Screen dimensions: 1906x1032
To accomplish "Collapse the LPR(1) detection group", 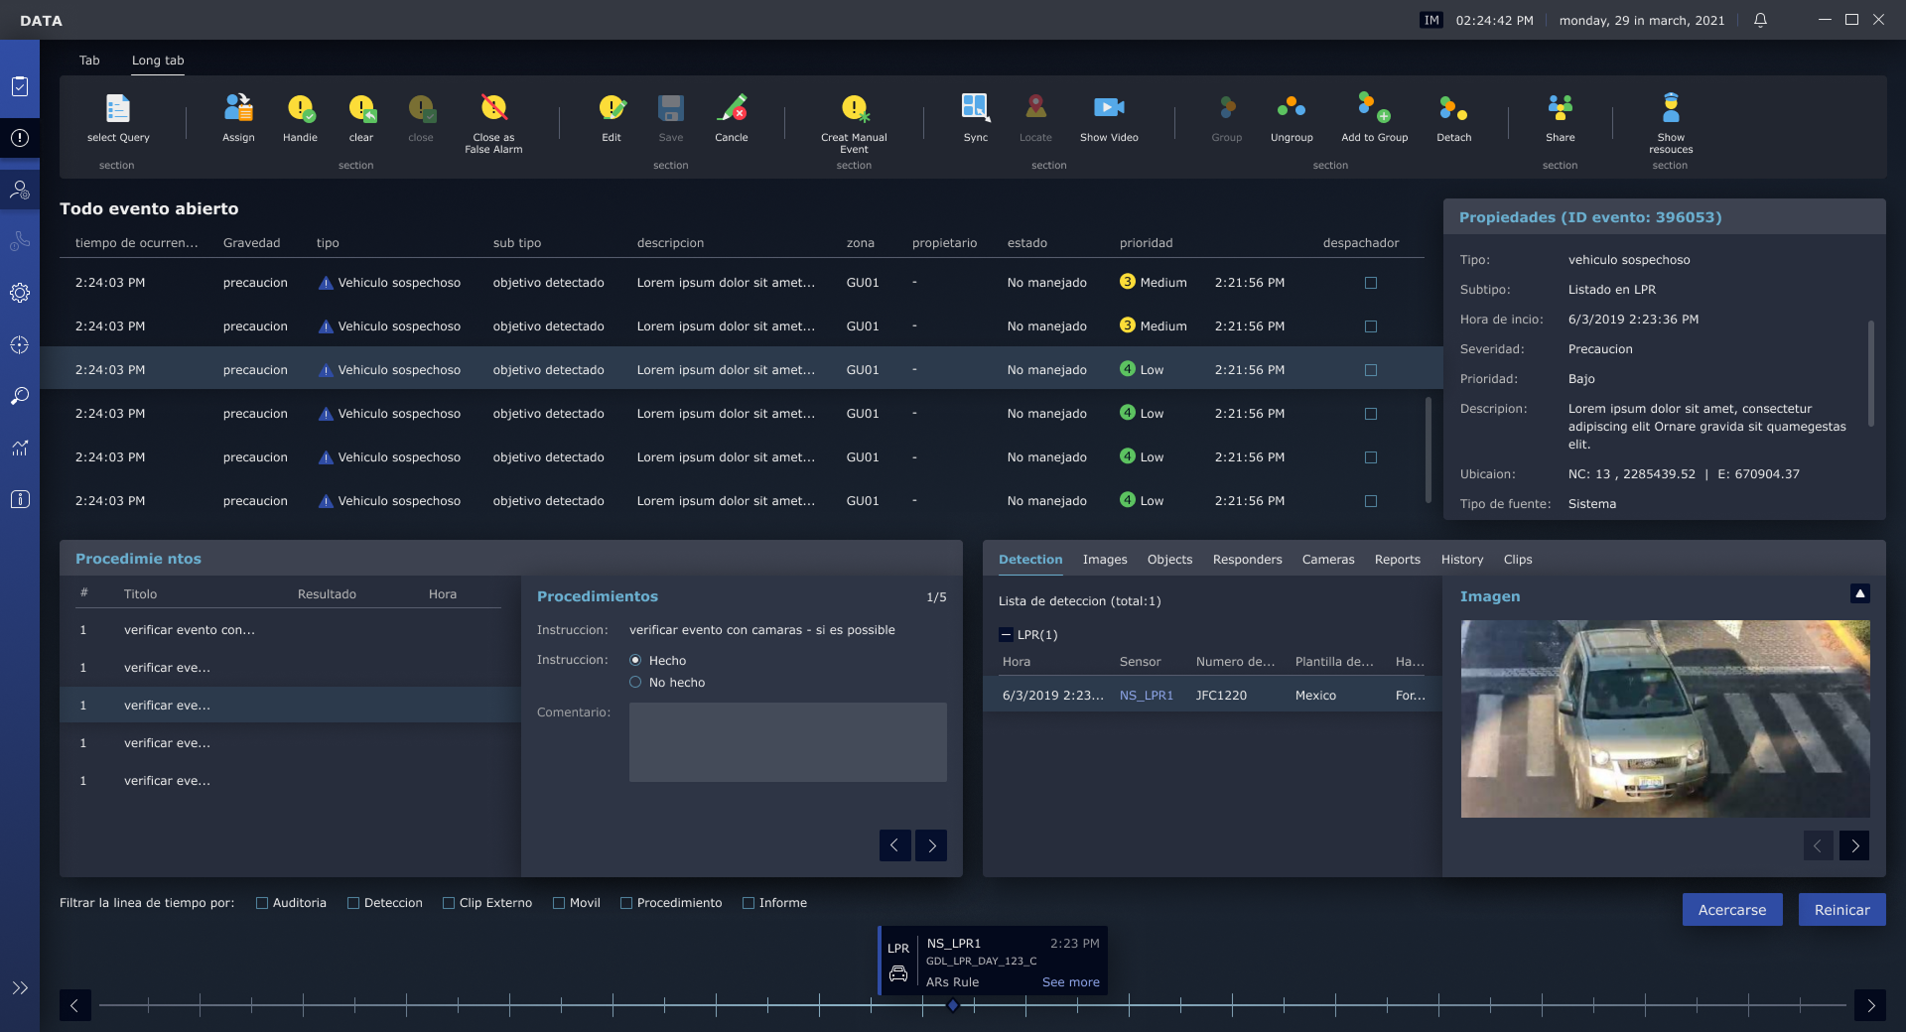I will [x=1006, y=635].
